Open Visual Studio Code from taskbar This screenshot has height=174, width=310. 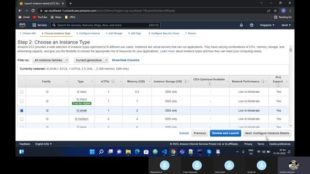pos(164,152)
